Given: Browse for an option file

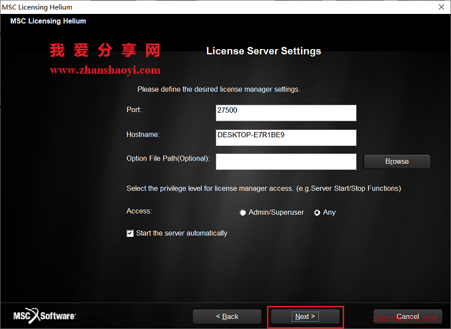Looking at the screenshot, I should pos(397,162).
